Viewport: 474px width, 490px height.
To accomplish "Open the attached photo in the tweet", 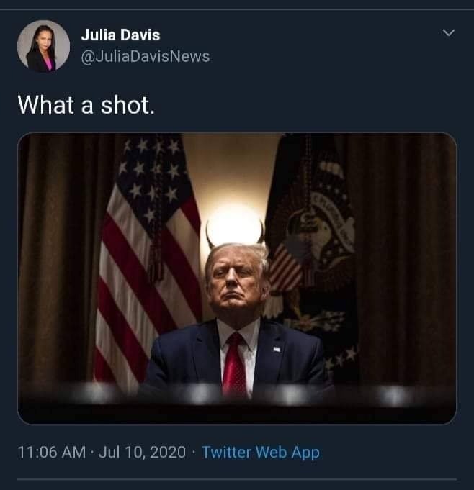I will click(237, 278).
